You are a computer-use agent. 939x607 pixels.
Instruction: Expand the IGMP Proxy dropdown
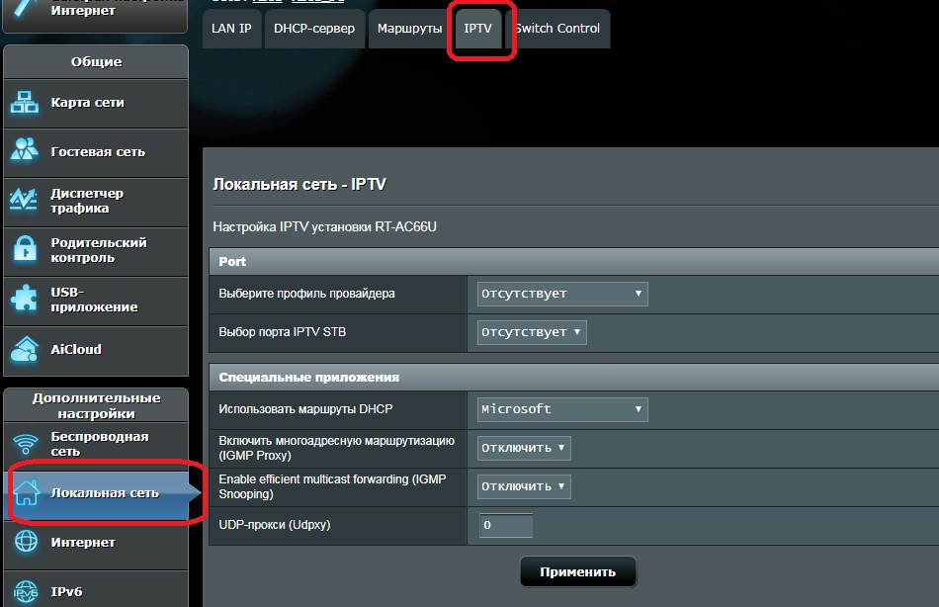coord(524,448)
